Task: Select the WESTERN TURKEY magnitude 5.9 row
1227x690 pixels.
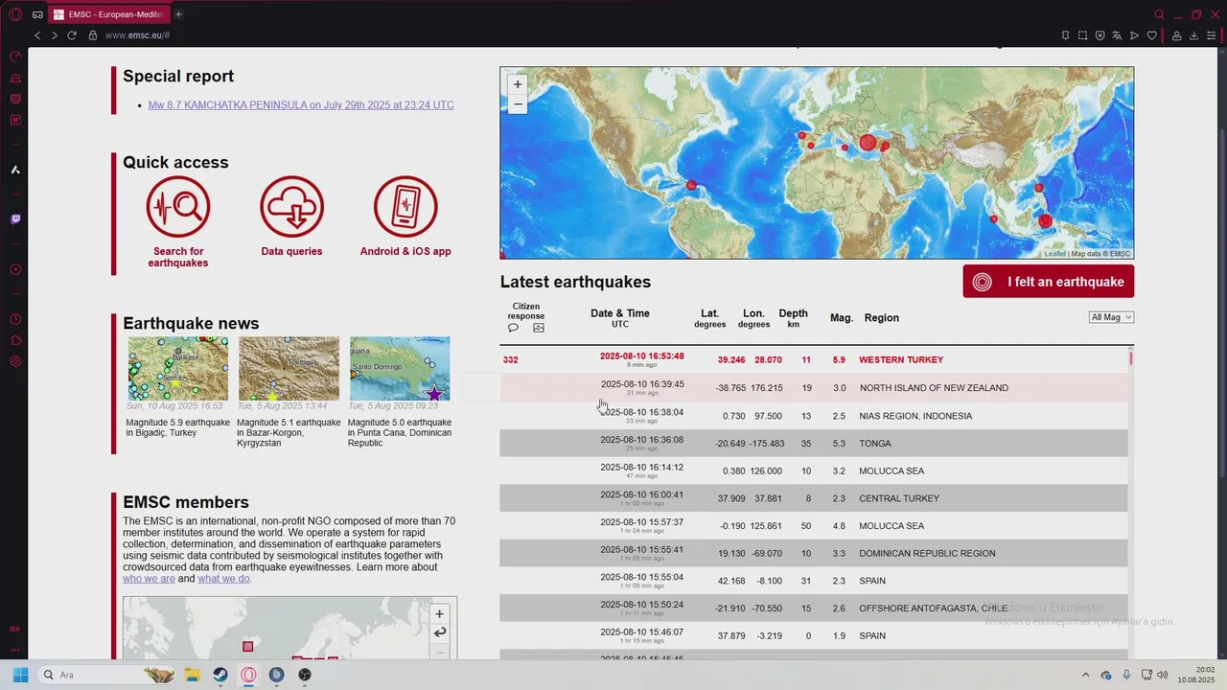Action: 814,359
